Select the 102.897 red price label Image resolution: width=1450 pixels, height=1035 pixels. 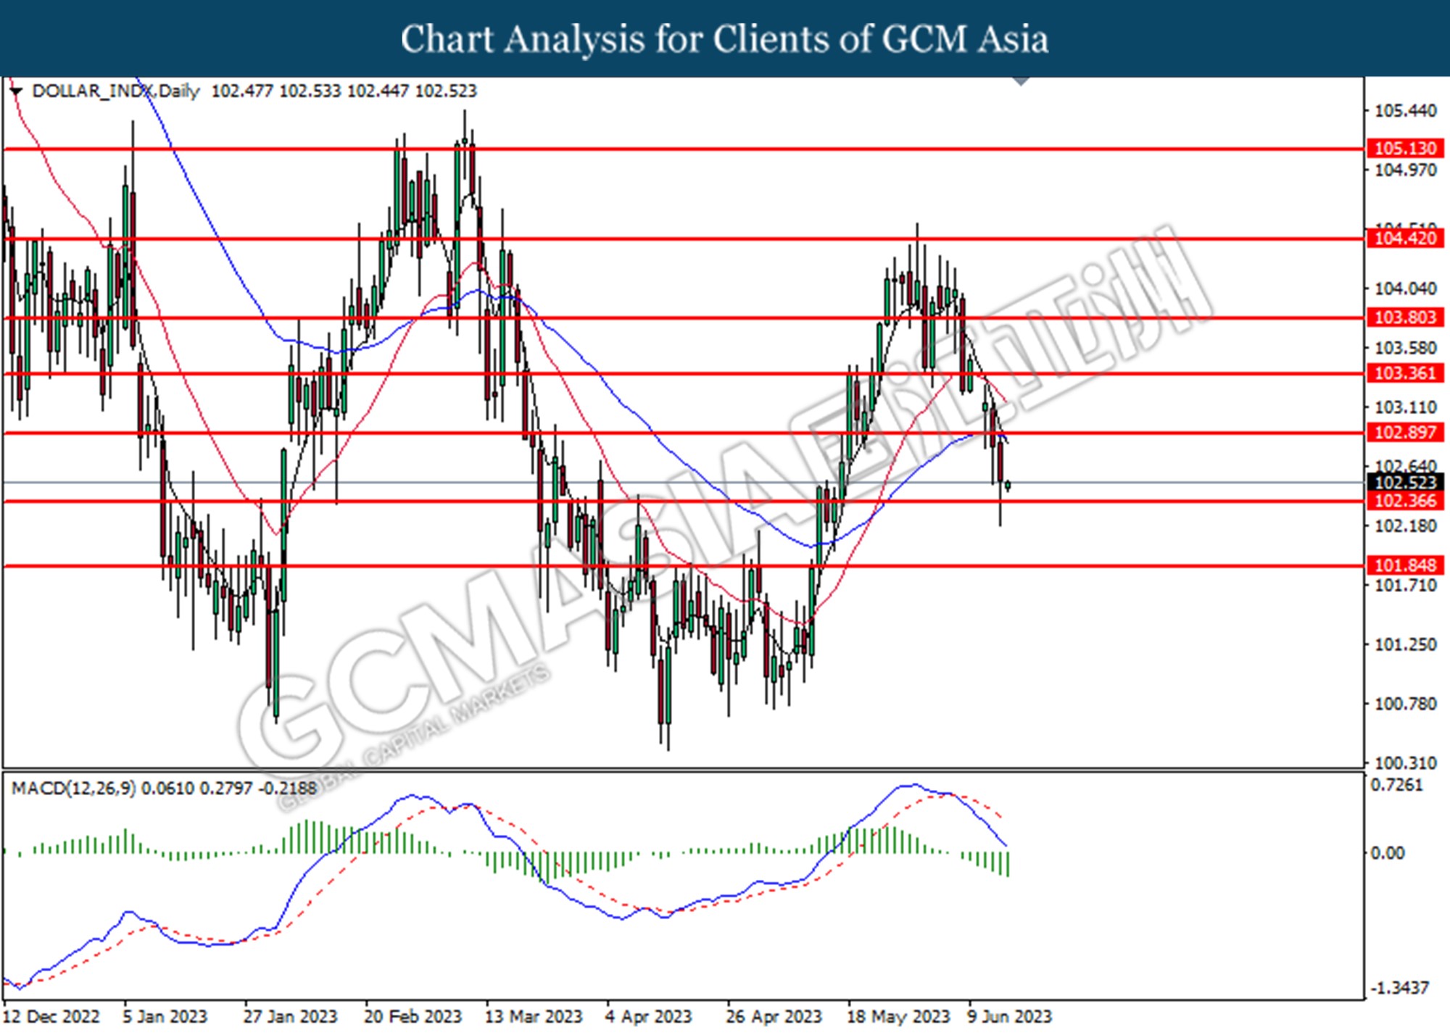[1405, 433]
